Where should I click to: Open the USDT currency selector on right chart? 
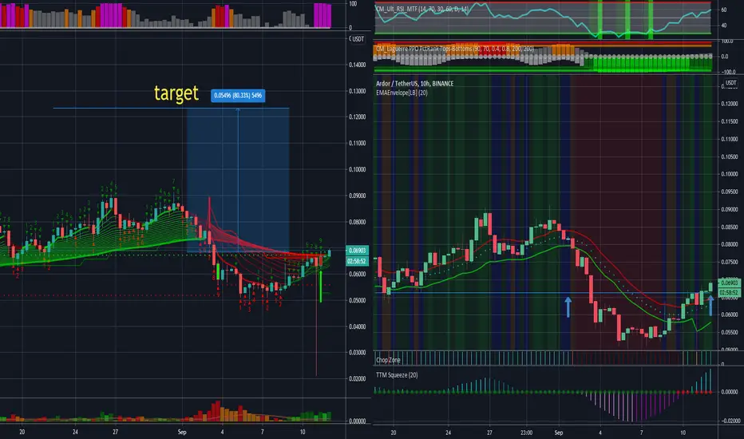point(730,83)
